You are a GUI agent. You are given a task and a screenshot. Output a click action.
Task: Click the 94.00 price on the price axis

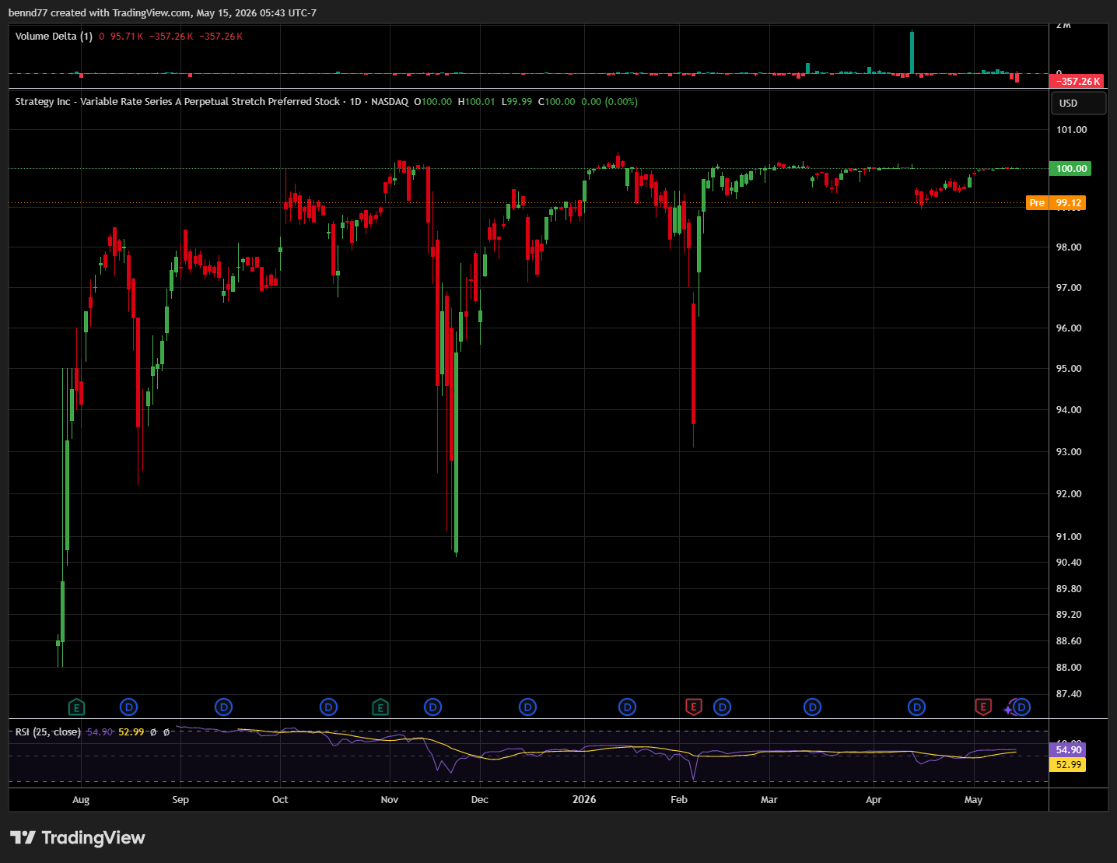[1069, 410]
